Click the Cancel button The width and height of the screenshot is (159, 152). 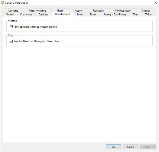(131, 147)
